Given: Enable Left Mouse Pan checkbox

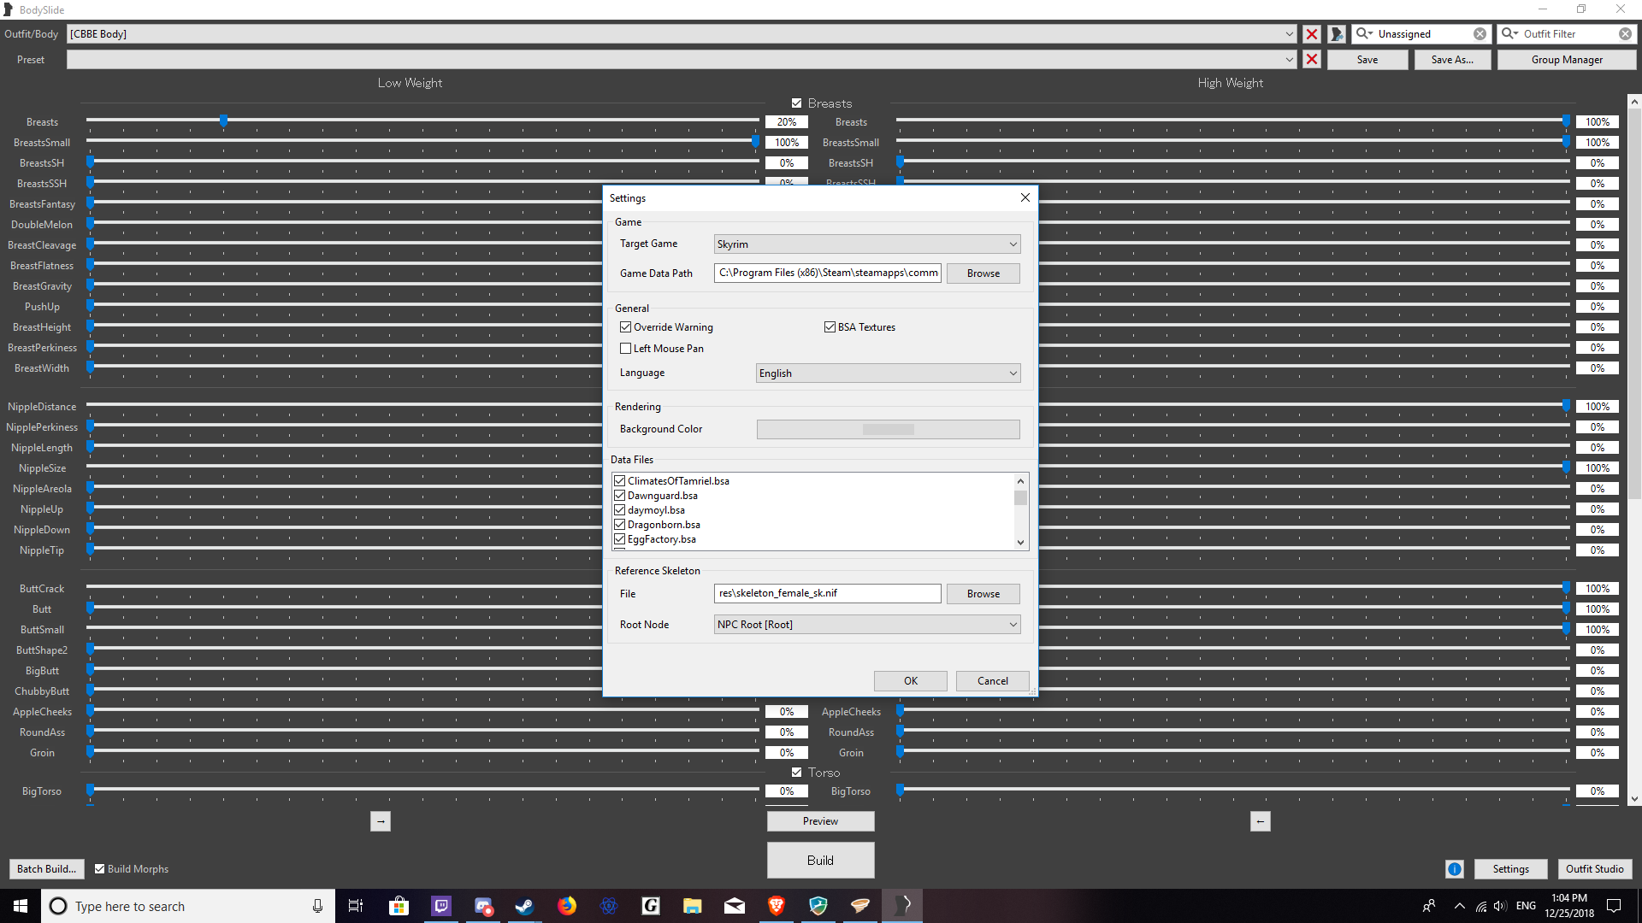Looking at the screenshot, I should pos(626,349).
